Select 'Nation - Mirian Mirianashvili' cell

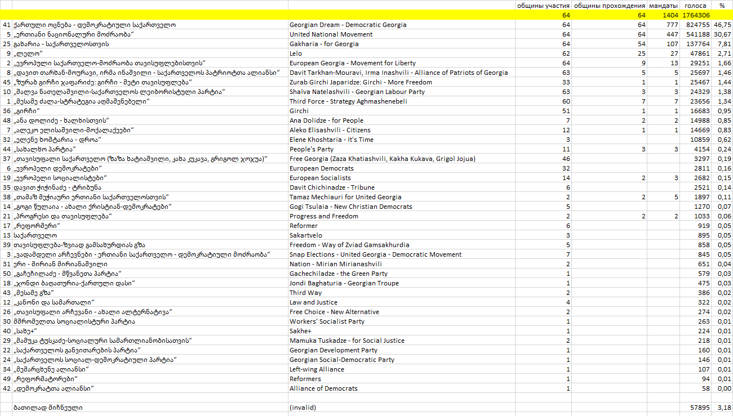402,264
